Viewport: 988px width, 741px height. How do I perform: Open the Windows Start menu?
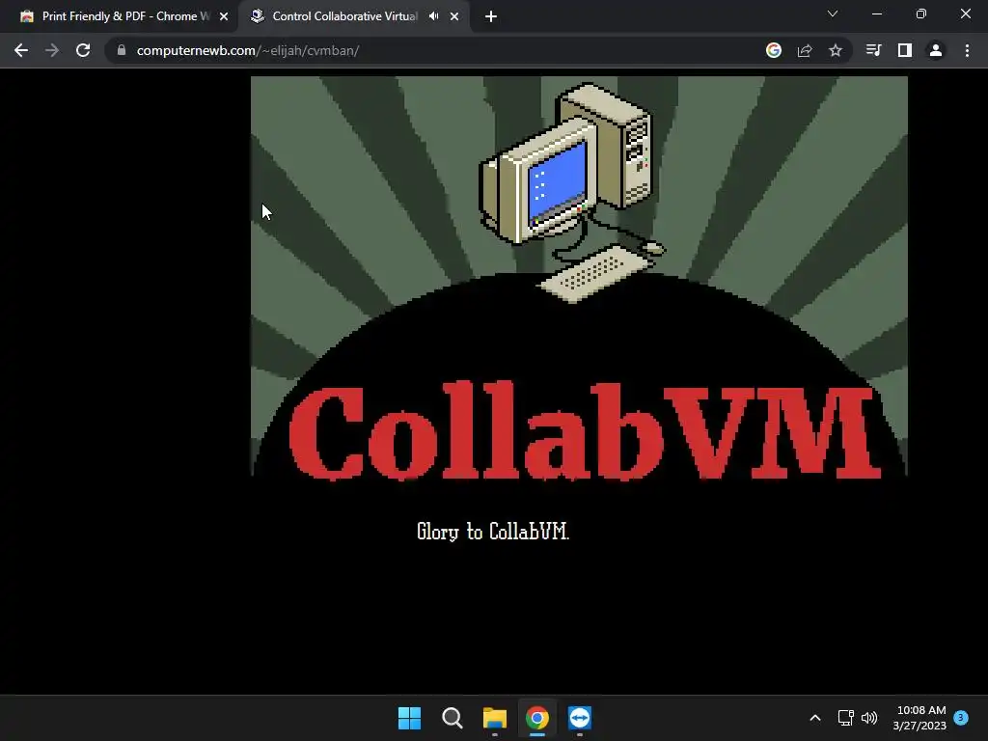(409, 718)
